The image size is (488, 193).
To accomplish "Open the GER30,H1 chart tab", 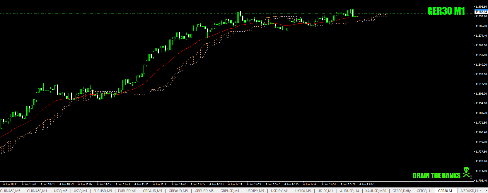I will coord(424,191).
